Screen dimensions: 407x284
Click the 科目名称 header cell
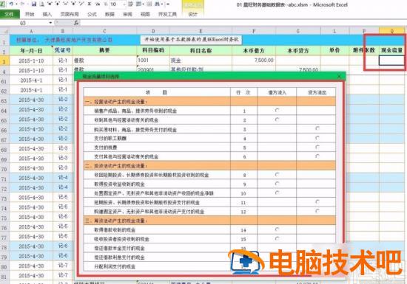pyautogui.click(x=201, y=50)
